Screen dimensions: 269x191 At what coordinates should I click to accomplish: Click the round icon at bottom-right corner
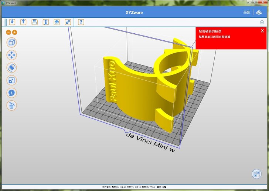(x=256, y=174)
